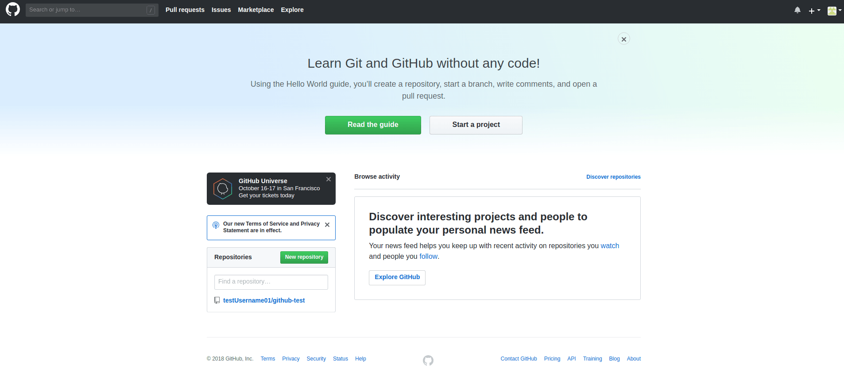Open footer API link
The width and height of the screenshot is (844, 376).
(x=572, y=359)
